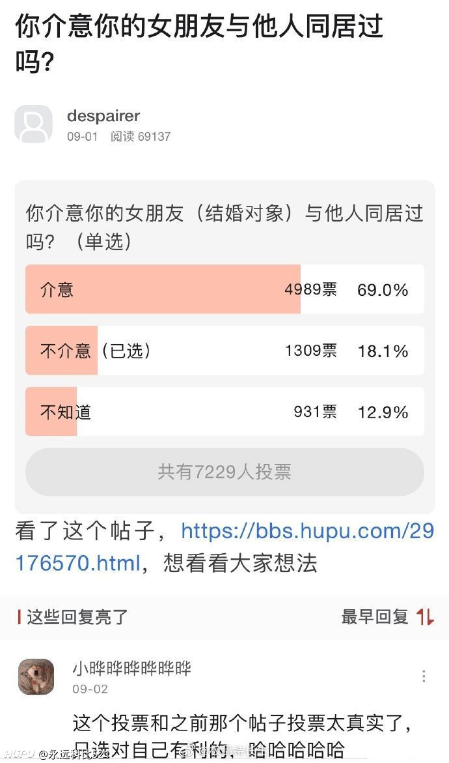Click the poll question heading
449x763 pixels.
point(224,227)
